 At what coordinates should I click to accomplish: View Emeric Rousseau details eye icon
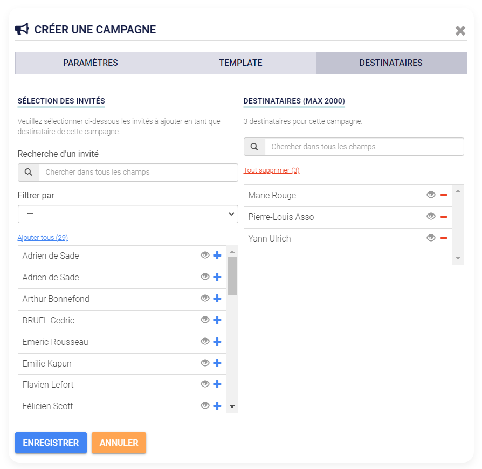click(205, 341)
